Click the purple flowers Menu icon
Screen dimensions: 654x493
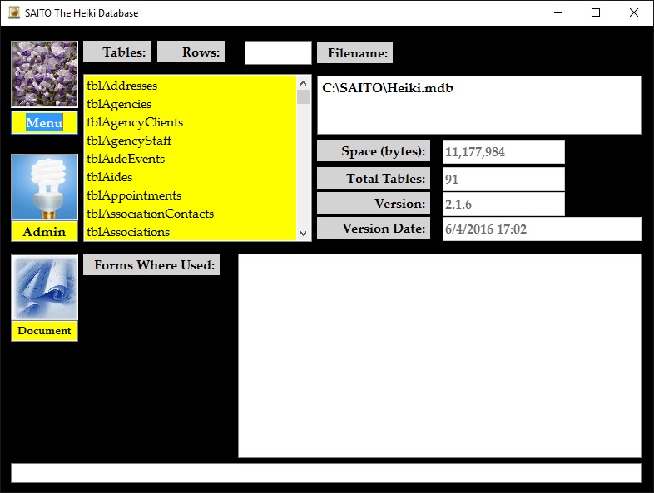[44, 74]
